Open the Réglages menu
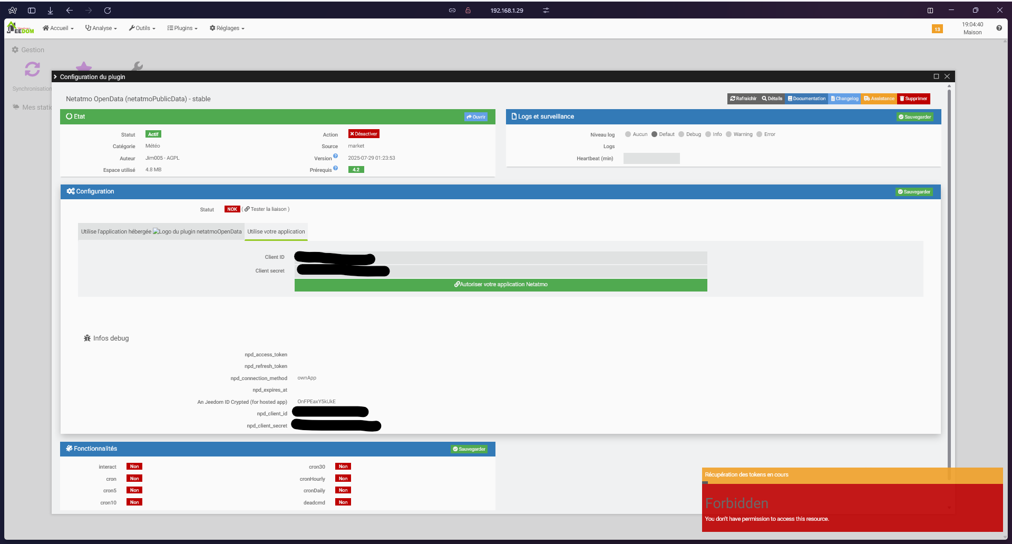1012x544 pixels. point(227,28)
